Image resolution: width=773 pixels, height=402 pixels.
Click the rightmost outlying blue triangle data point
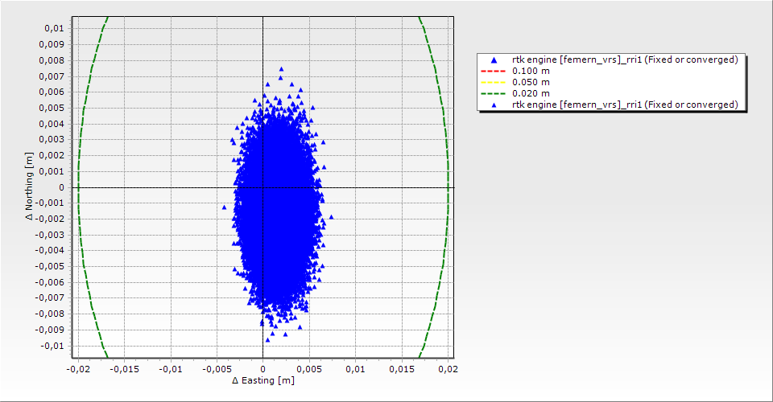(x=330, y=217)
